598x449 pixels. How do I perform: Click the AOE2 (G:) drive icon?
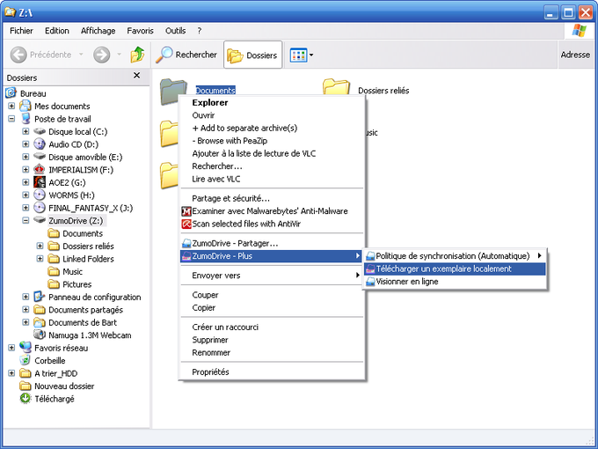pos(40,182)
